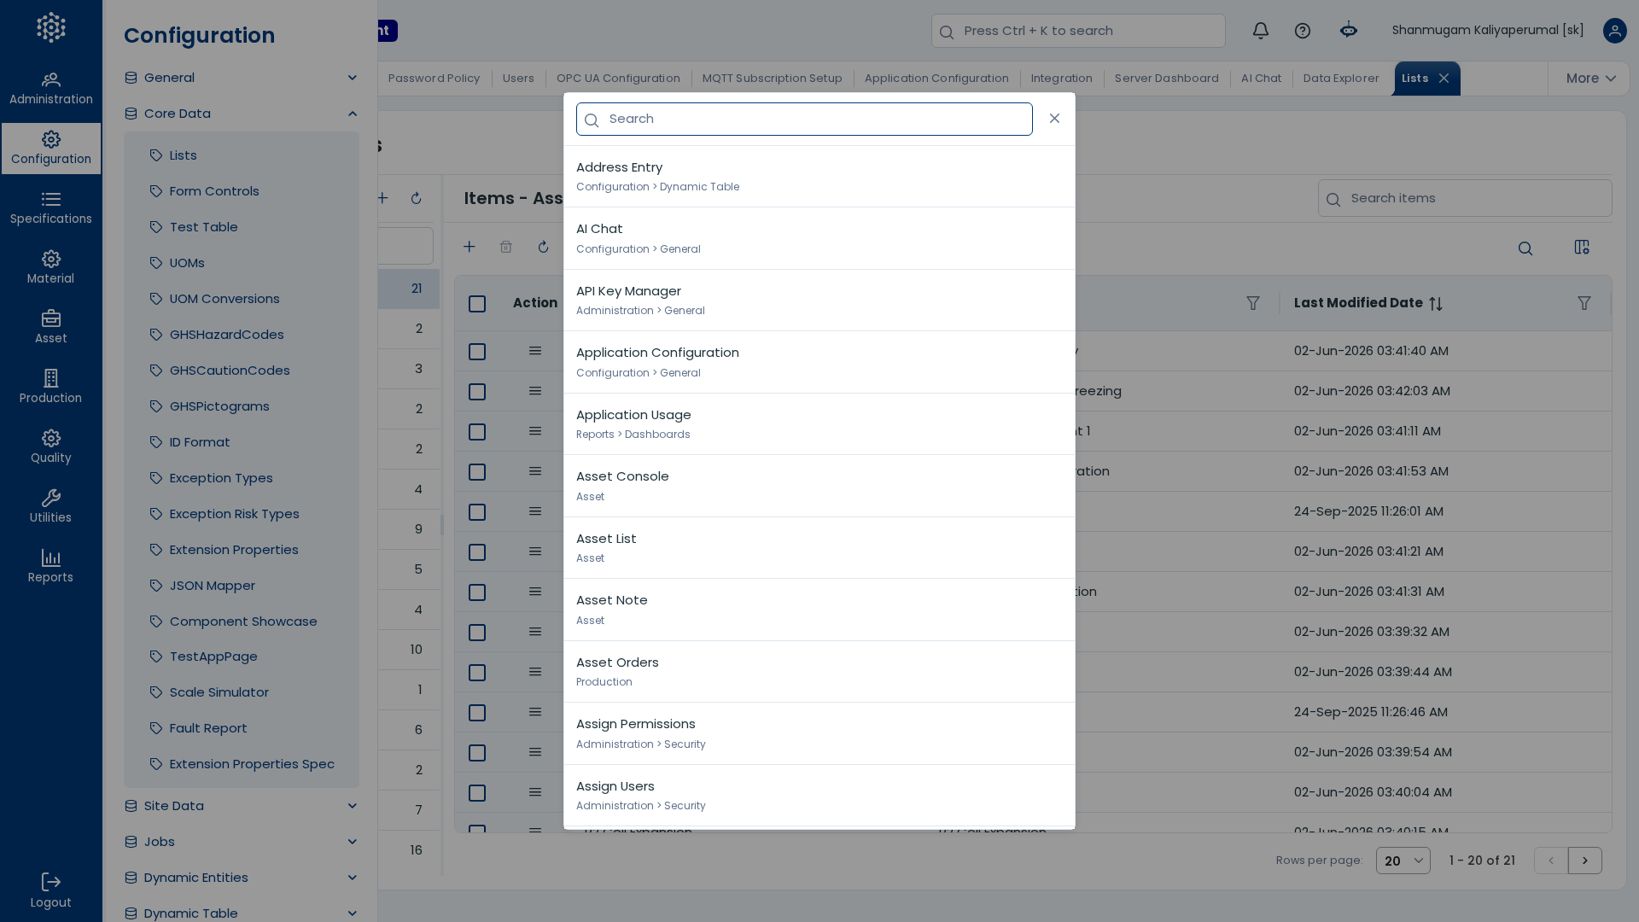Close the search popup with X
This screenshot has width=1639, height=922.
pyautogui.click(x=1054, y=119)
